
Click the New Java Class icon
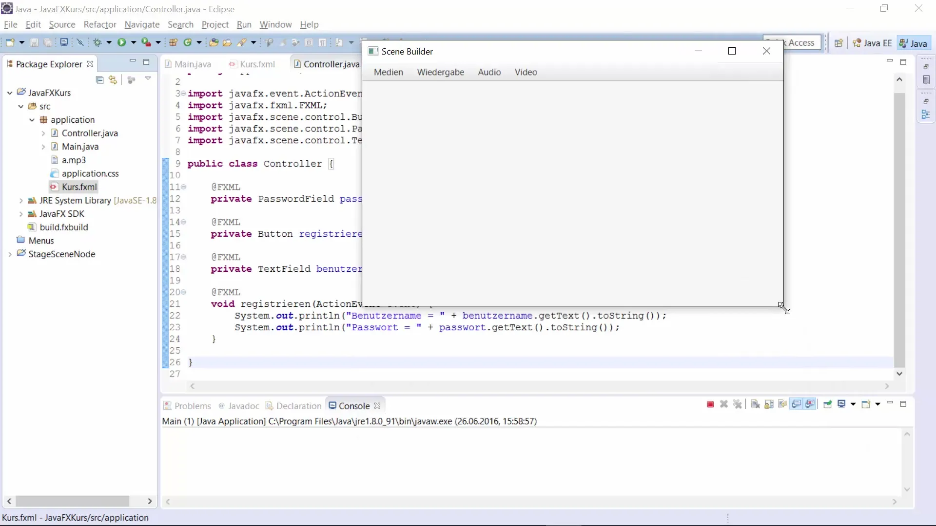pyautogui.click(x=188, y=42)
